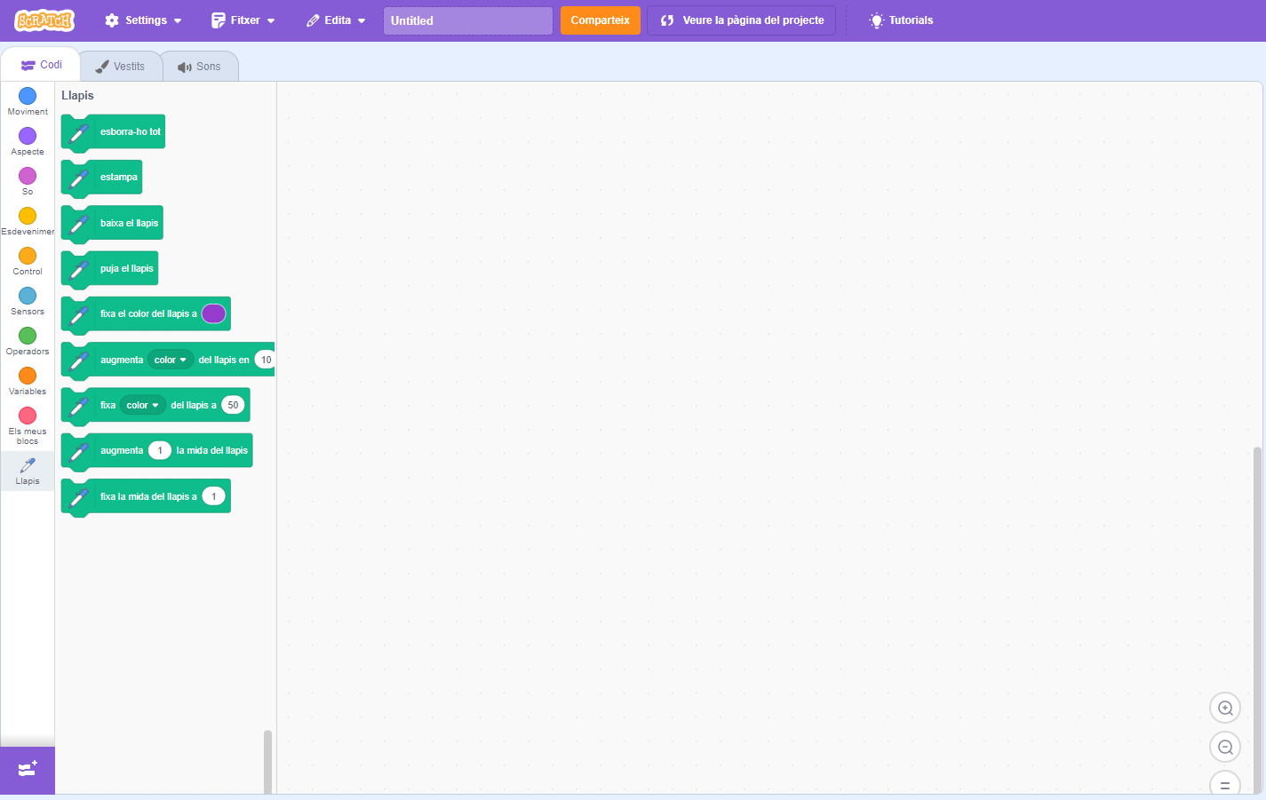Viewport: 1266px width, 800px height.
Task: Switch to the Sons tab
Action: (199, 67)
